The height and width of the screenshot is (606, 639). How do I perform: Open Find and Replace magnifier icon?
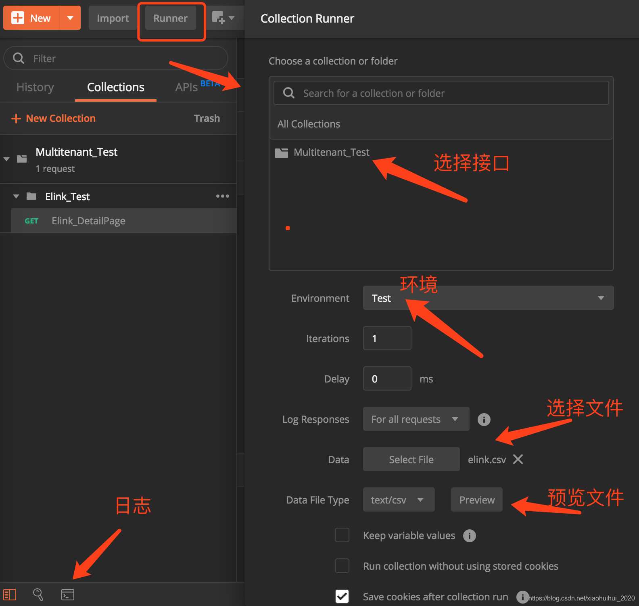(38, 594)
